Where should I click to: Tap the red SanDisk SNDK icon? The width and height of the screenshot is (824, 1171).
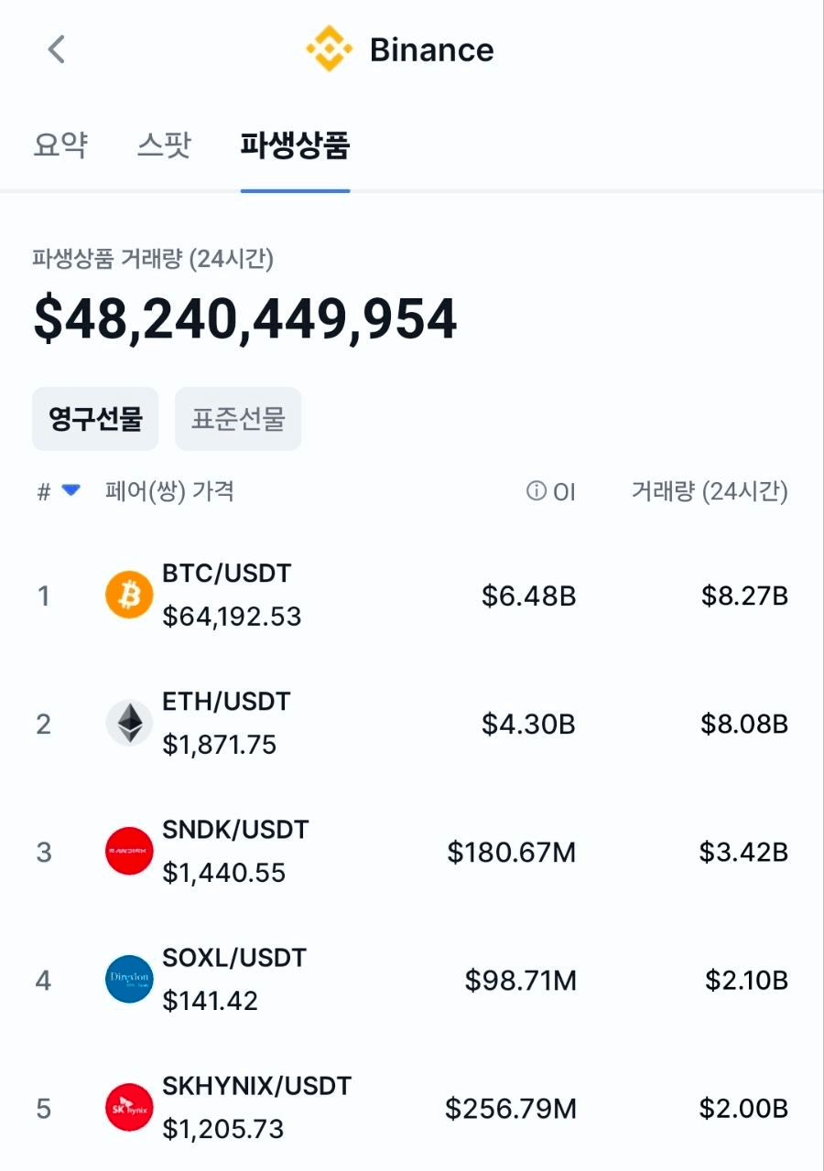click(x=129, y=852)
